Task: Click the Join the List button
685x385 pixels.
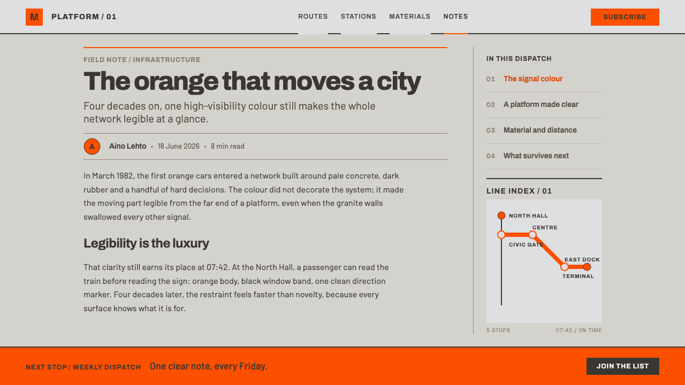Action: [623, 366]
